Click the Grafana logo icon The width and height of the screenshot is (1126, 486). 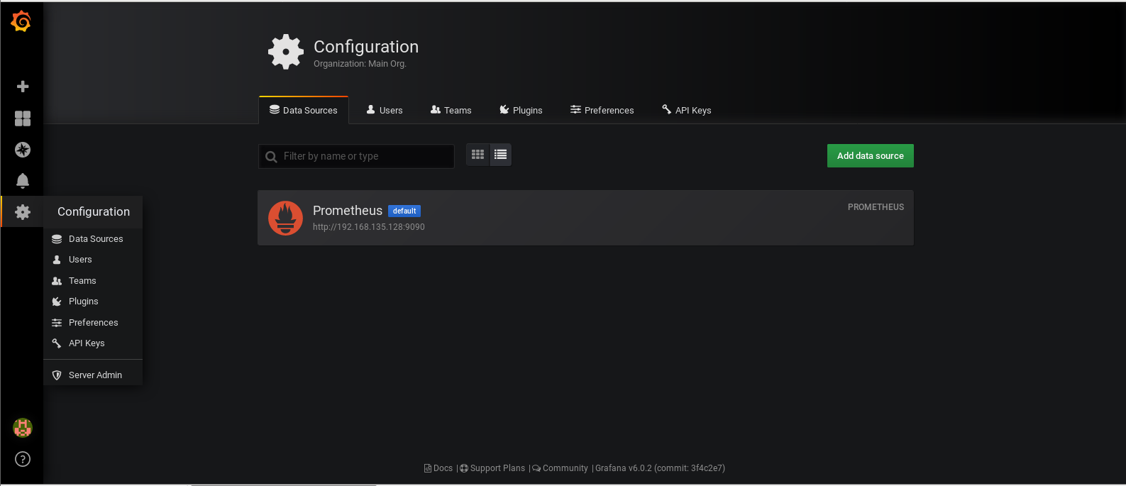(21, 21)
